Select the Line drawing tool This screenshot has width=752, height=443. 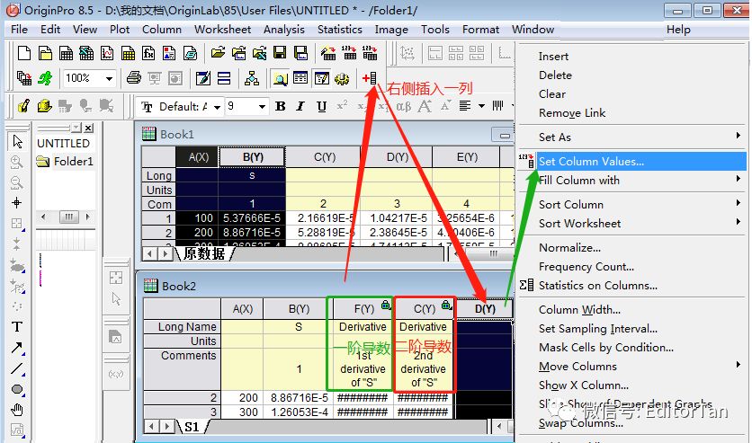pyautogui.click(x=17, y=368)
